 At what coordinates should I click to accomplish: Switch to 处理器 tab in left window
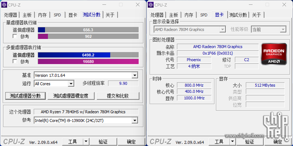10,15
